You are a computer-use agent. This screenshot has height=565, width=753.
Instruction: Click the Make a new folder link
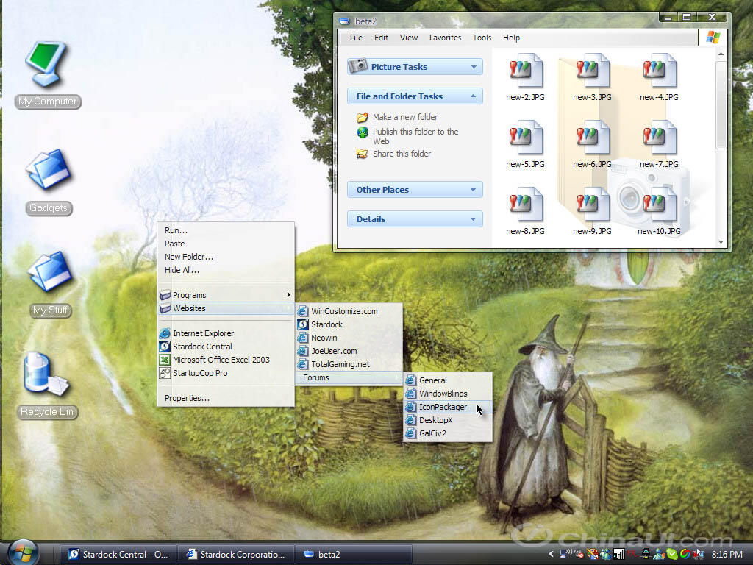pyautogui.click(x=405, y=117)
